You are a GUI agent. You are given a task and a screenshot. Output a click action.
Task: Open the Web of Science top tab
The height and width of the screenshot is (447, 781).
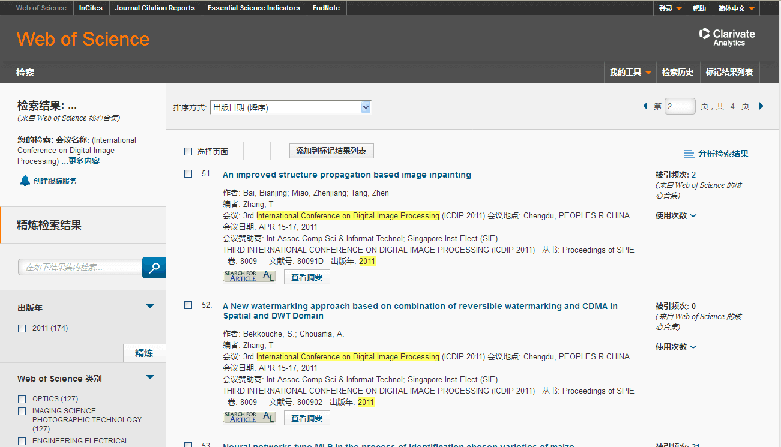(41, 8)
